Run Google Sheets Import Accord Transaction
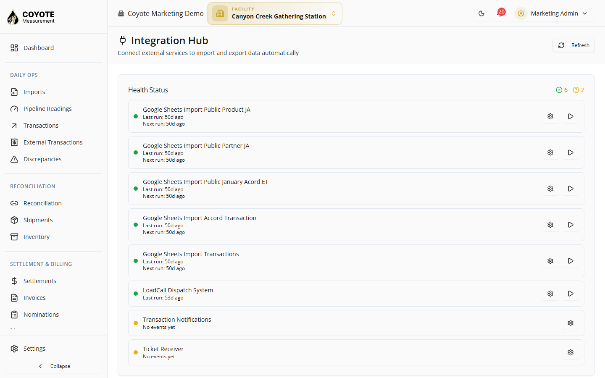Screen dimensions: 605x378 (x=571, y=225)
